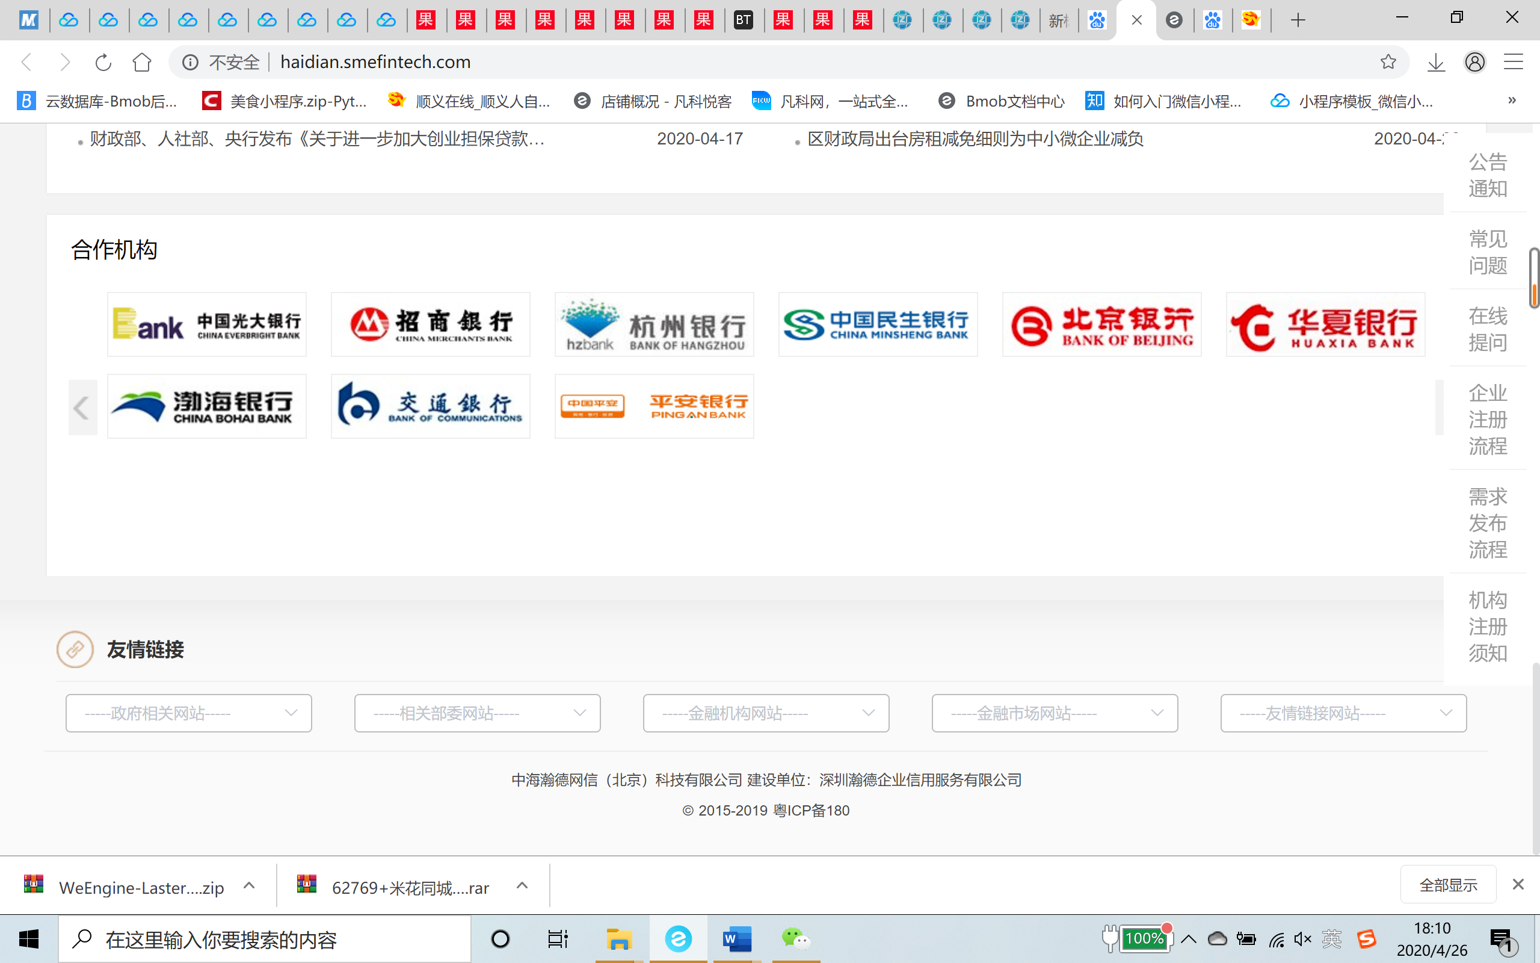Viewport: 1540px width, 963px height.
Task: Click the browser forward arrow
Action: 64,62
